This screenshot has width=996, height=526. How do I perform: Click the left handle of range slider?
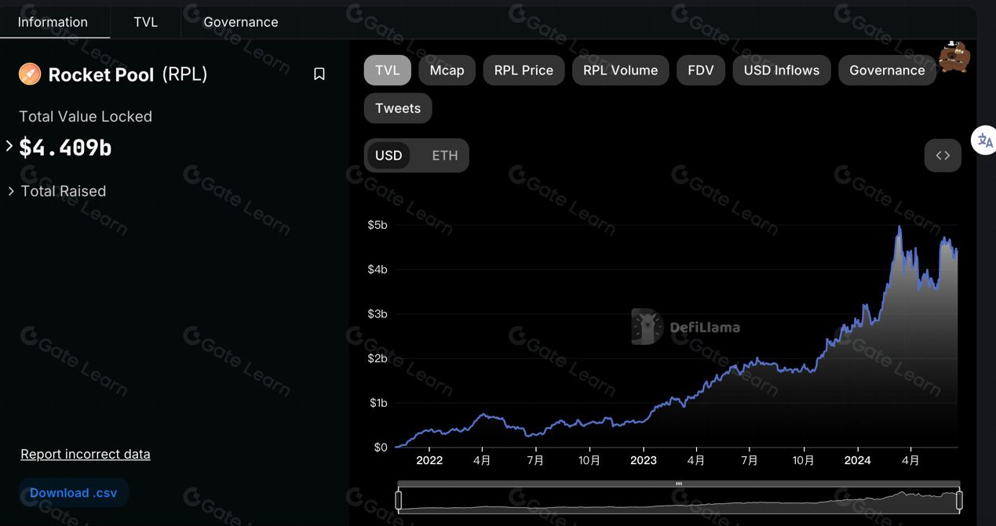coord(399,499)
